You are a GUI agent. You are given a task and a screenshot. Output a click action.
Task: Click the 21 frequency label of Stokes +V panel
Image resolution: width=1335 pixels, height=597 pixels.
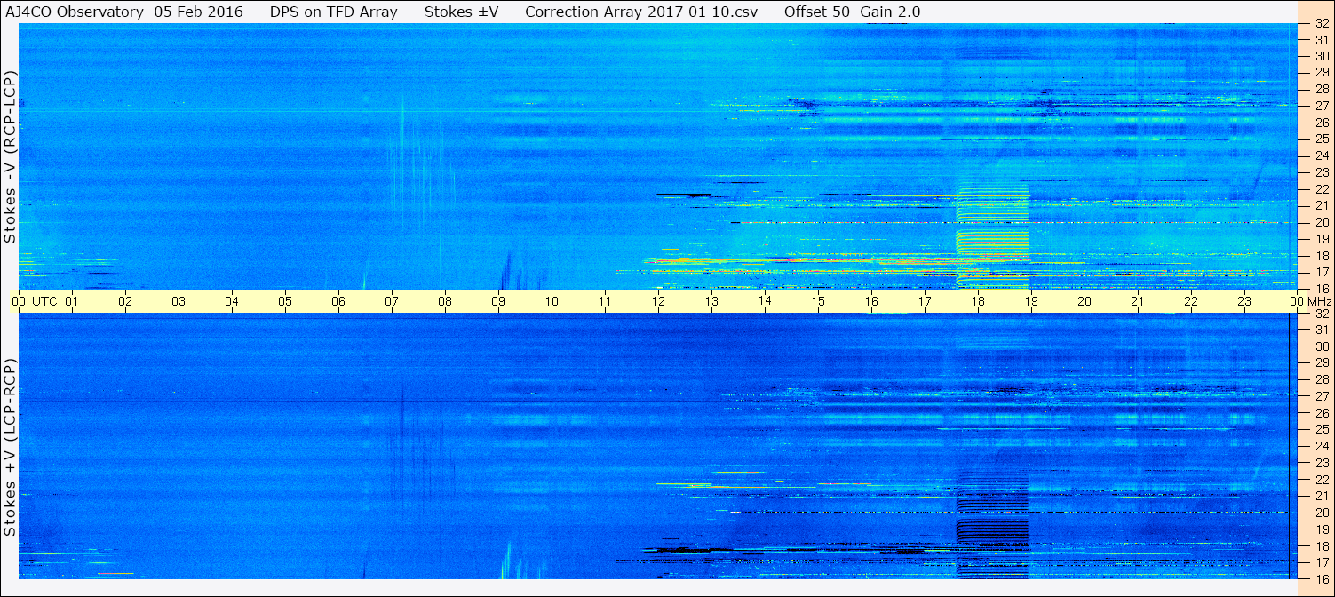coord(1321,496)
